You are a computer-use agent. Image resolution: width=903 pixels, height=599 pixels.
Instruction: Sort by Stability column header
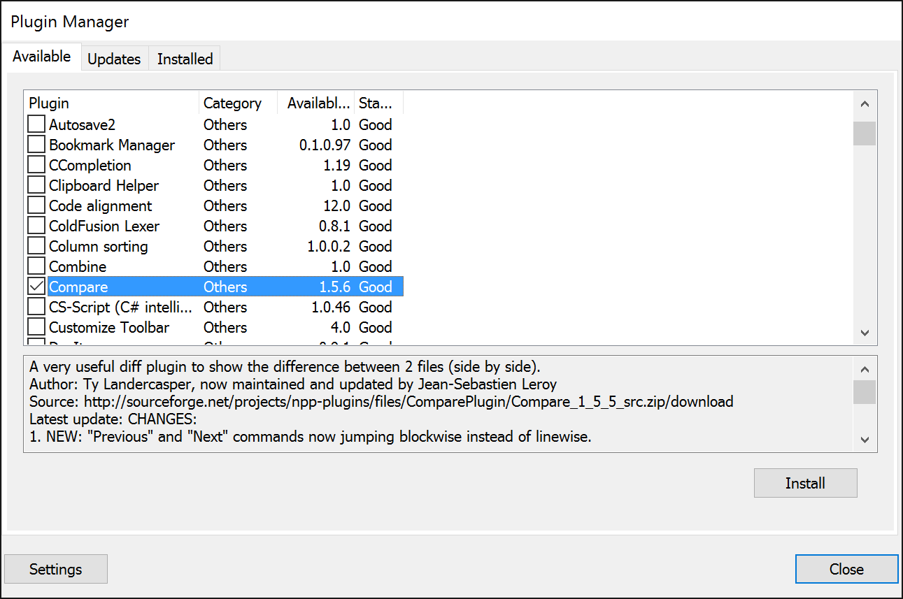click(378, 103)
